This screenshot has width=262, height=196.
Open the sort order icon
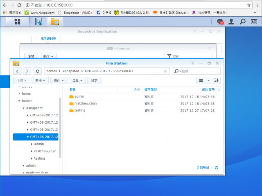217,80
